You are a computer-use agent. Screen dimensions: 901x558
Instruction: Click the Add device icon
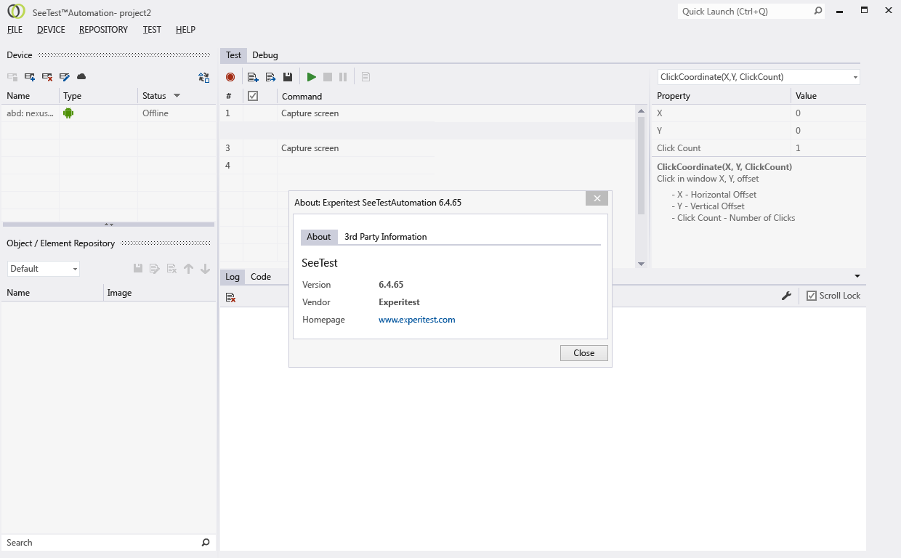coord(30,77)
